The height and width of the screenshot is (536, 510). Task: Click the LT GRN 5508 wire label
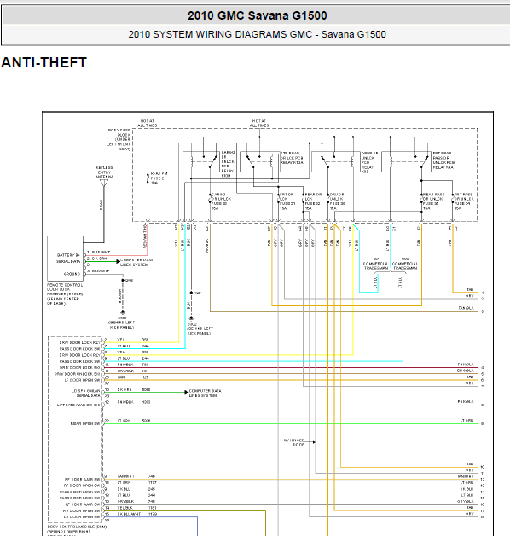(134, 421)
